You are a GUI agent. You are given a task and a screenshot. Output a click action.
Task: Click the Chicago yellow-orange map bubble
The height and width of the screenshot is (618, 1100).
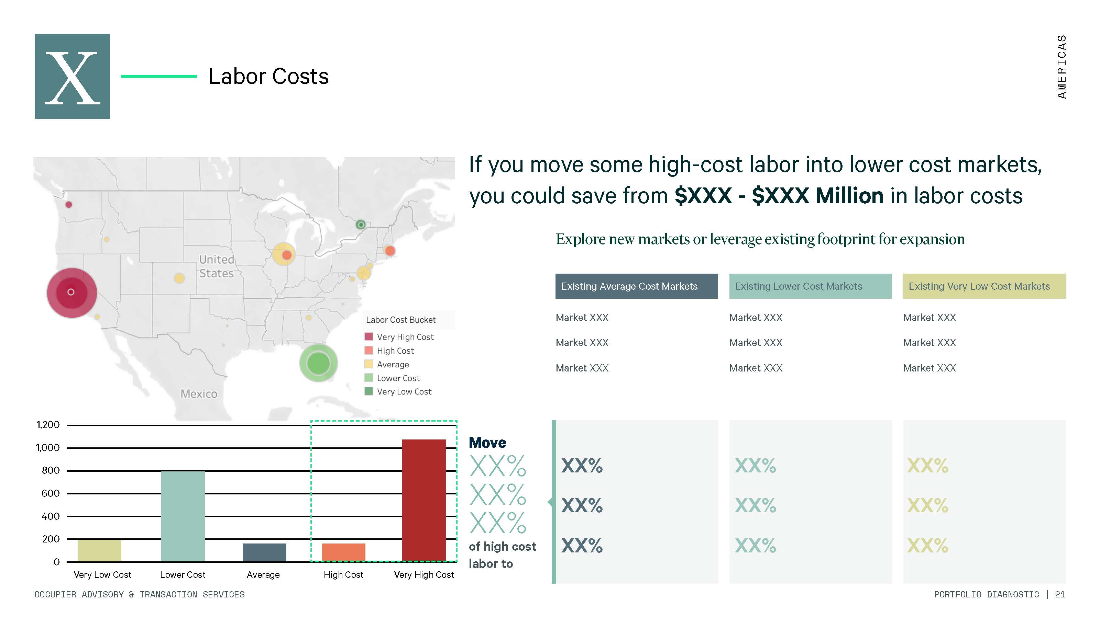point(284,254)
